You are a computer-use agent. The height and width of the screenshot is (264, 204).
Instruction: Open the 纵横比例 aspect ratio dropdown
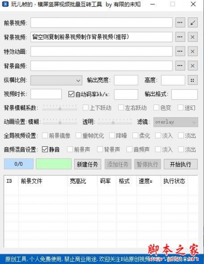56,80
